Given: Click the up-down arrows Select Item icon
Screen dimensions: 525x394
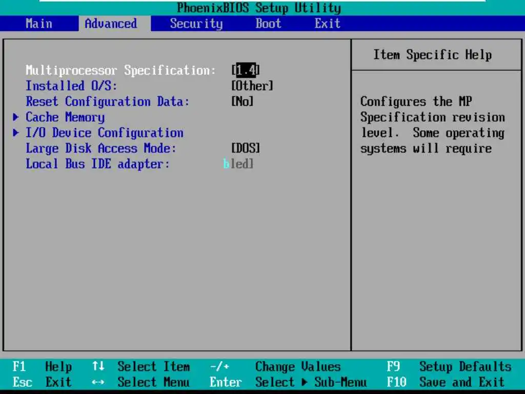Looking at the screenshot, I should point(98,366).
